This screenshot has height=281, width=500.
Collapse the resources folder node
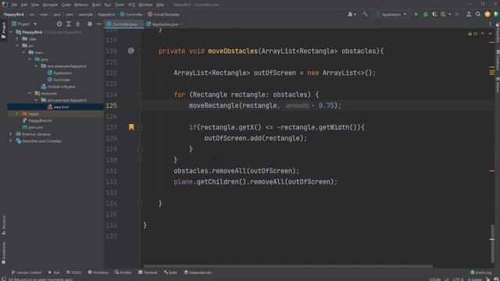pyautogui.click(x=30, y=94)
